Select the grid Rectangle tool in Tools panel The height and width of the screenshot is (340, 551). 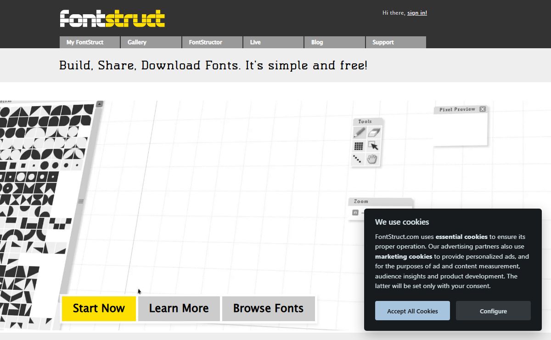tap(359, 146)
